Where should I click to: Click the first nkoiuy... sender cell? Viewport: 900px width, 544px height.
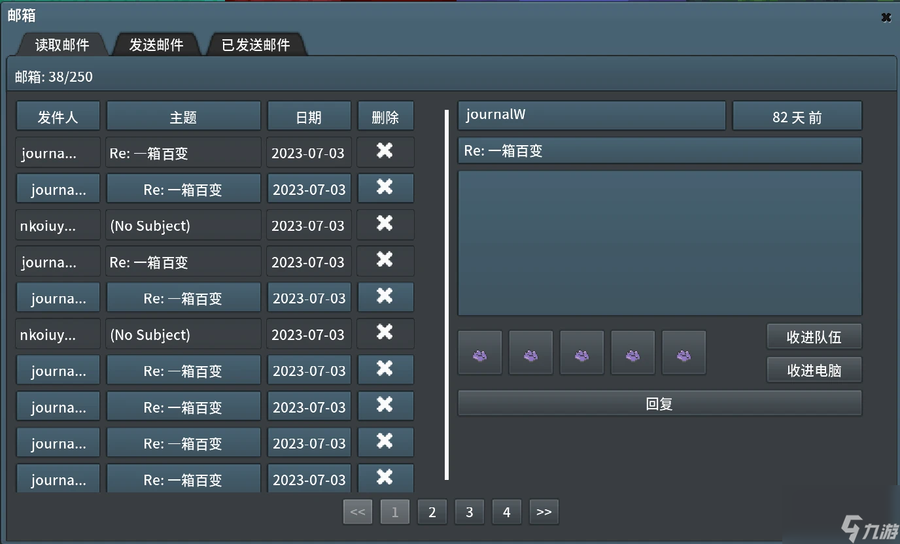click(x=58, y=225)
